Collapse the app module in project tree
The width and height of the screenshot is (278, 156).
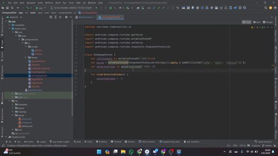click(x=6, y=21)
